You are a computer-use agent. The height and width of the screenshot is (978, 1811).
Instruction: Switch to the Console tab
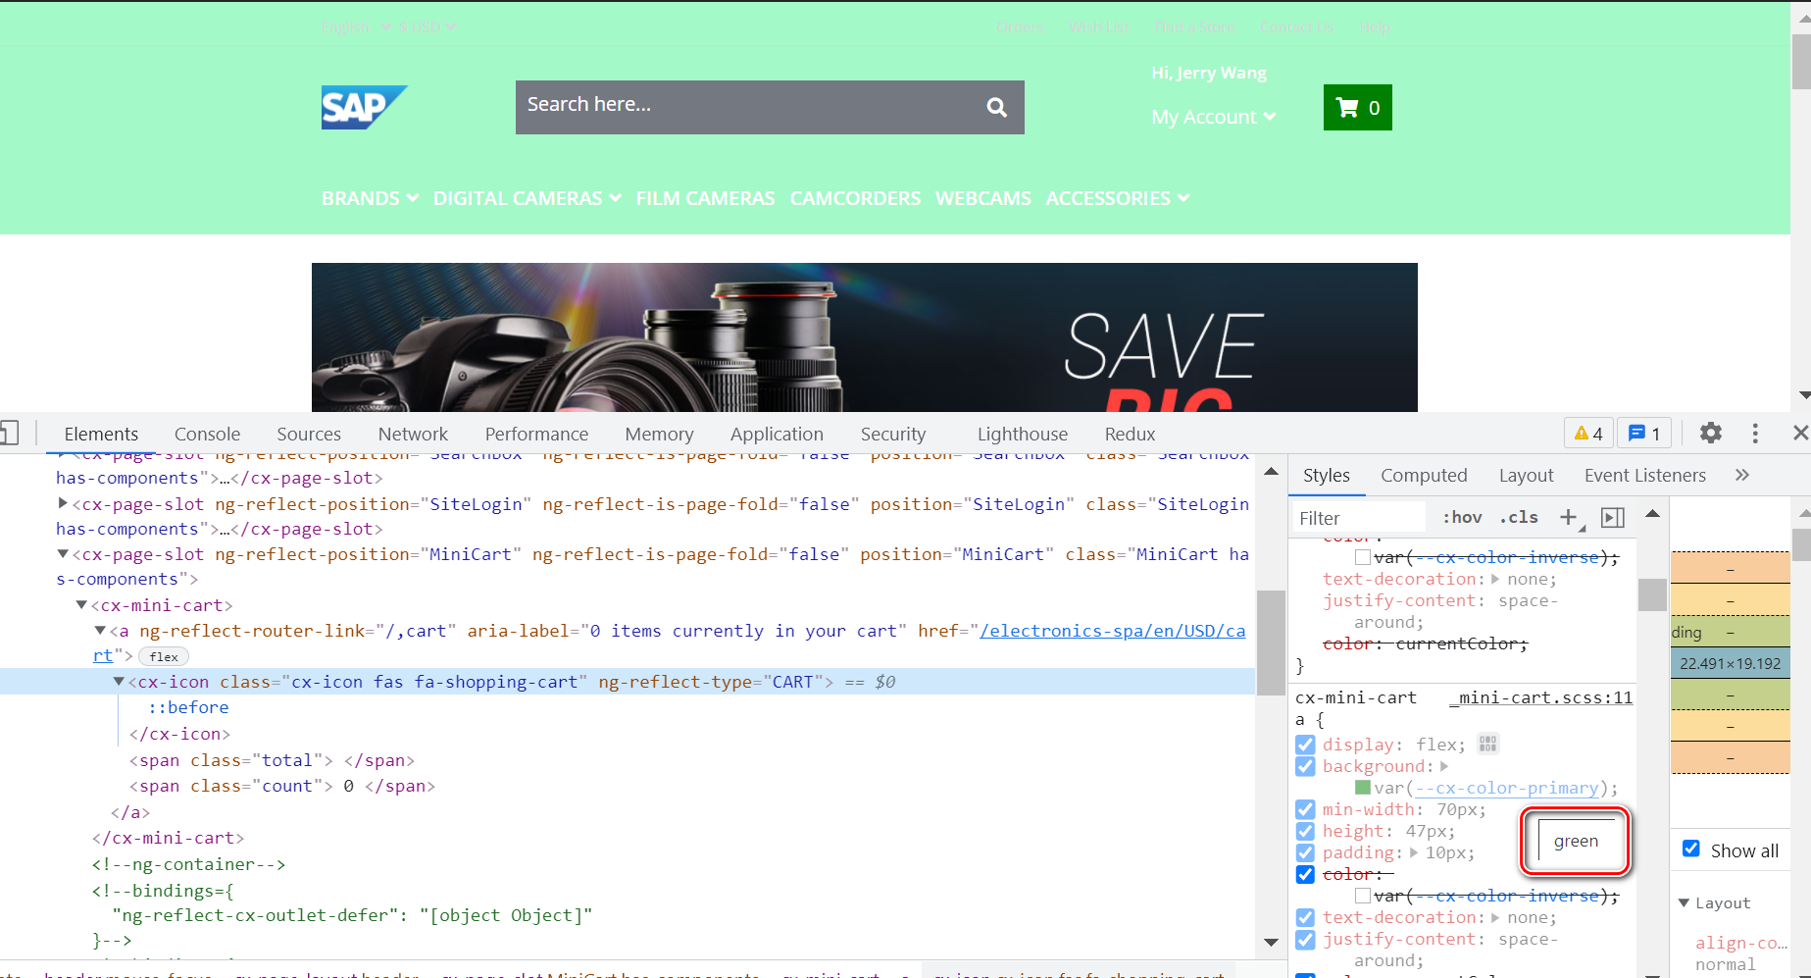(x=207, y=434)
